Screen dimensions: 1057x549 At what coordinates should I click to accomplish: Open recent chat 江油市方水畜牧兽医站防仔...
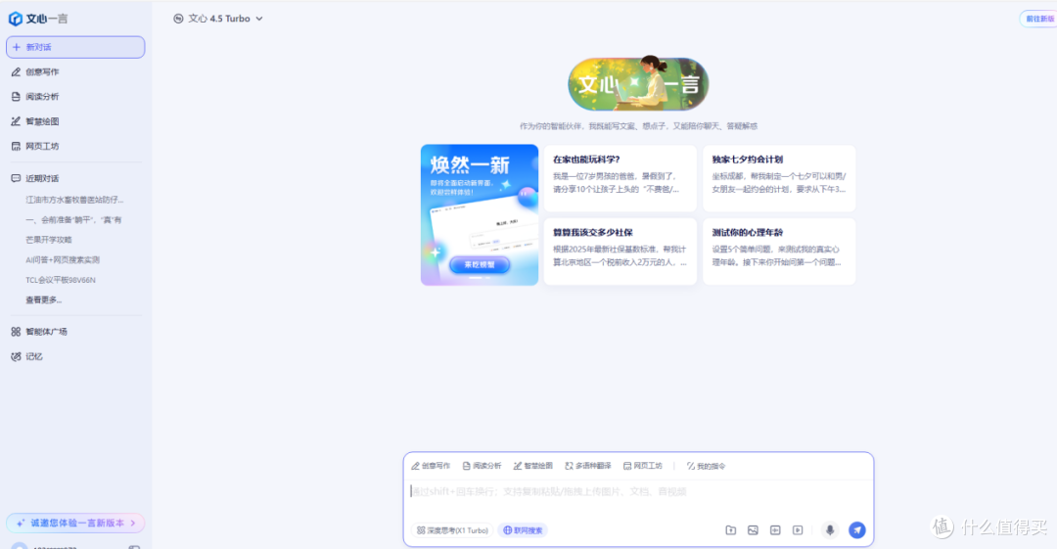click(x=74, y=200)
